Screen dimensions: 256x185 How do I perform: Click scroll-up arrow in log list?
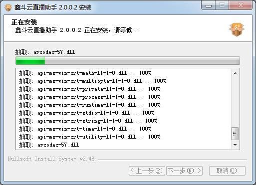[235, 73]
